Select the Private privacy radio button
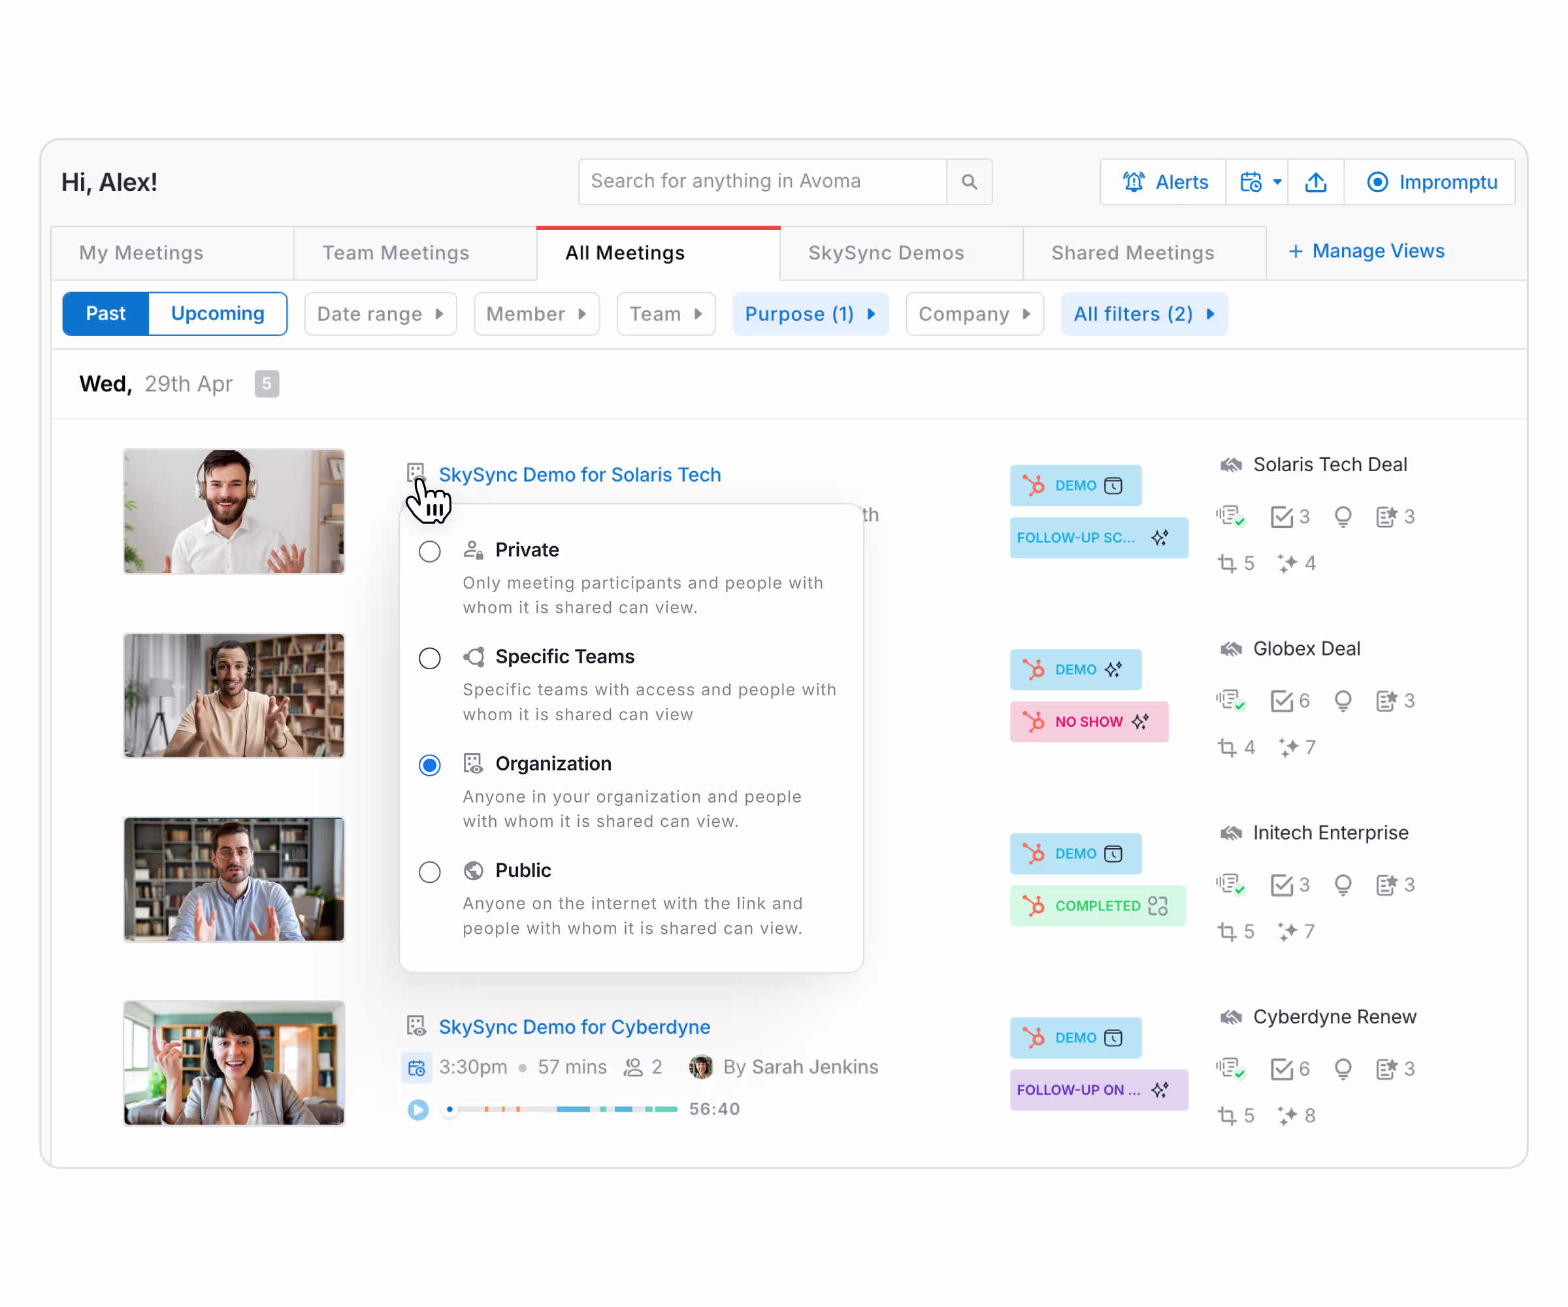Viewport: 1568px width, 1307px height. (429, 551)
